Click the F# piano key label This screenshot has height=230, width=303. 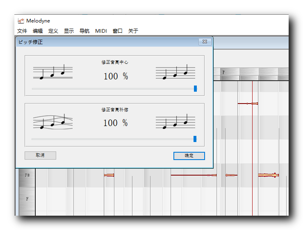point(27,175)
